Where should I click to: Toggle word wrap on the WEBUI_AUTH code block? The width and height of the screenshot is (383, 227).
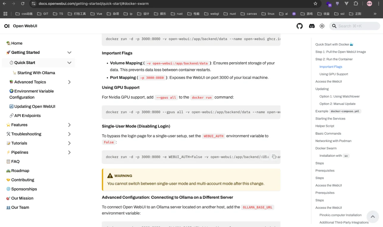(265, 157)
